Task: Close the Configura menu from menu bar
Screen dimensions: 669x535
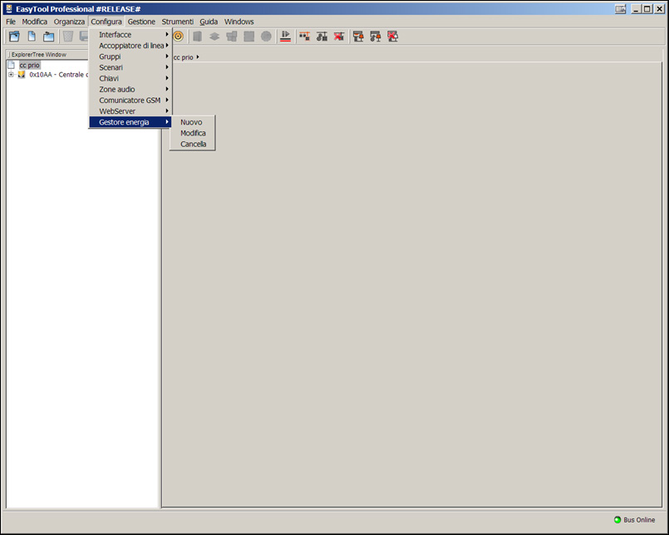Action: coord(106,22)
